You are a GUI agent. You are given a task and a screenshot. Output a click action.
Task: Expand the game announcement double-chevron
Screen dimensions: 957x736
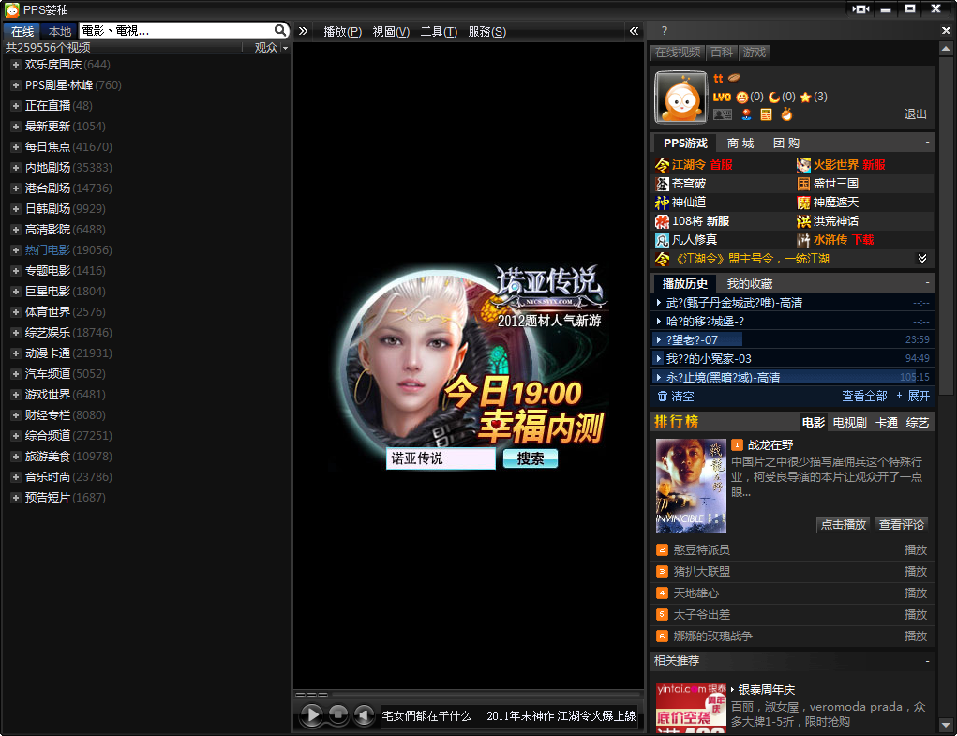click(x=922, y=258)
